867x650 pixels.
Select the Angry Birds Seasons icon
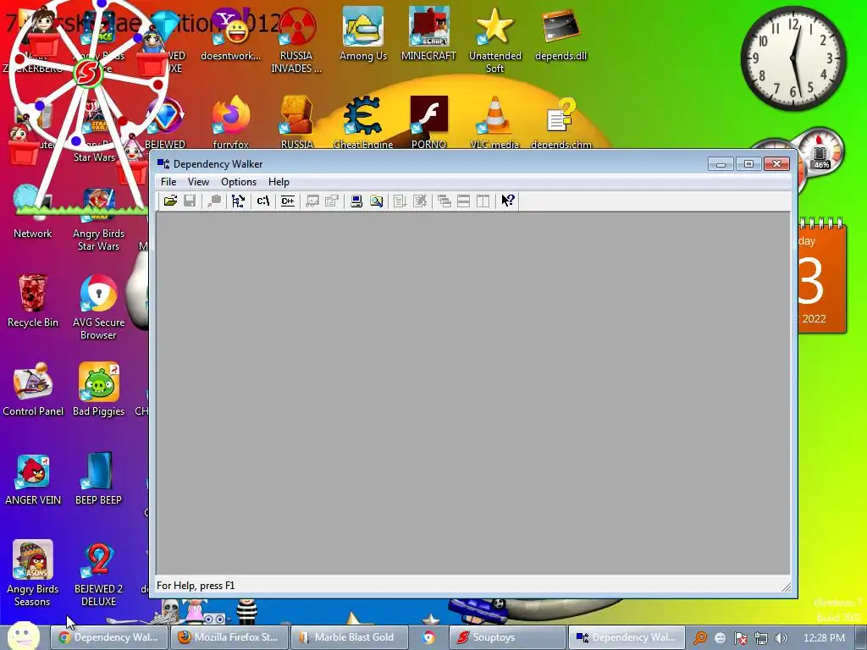[33, 573]
